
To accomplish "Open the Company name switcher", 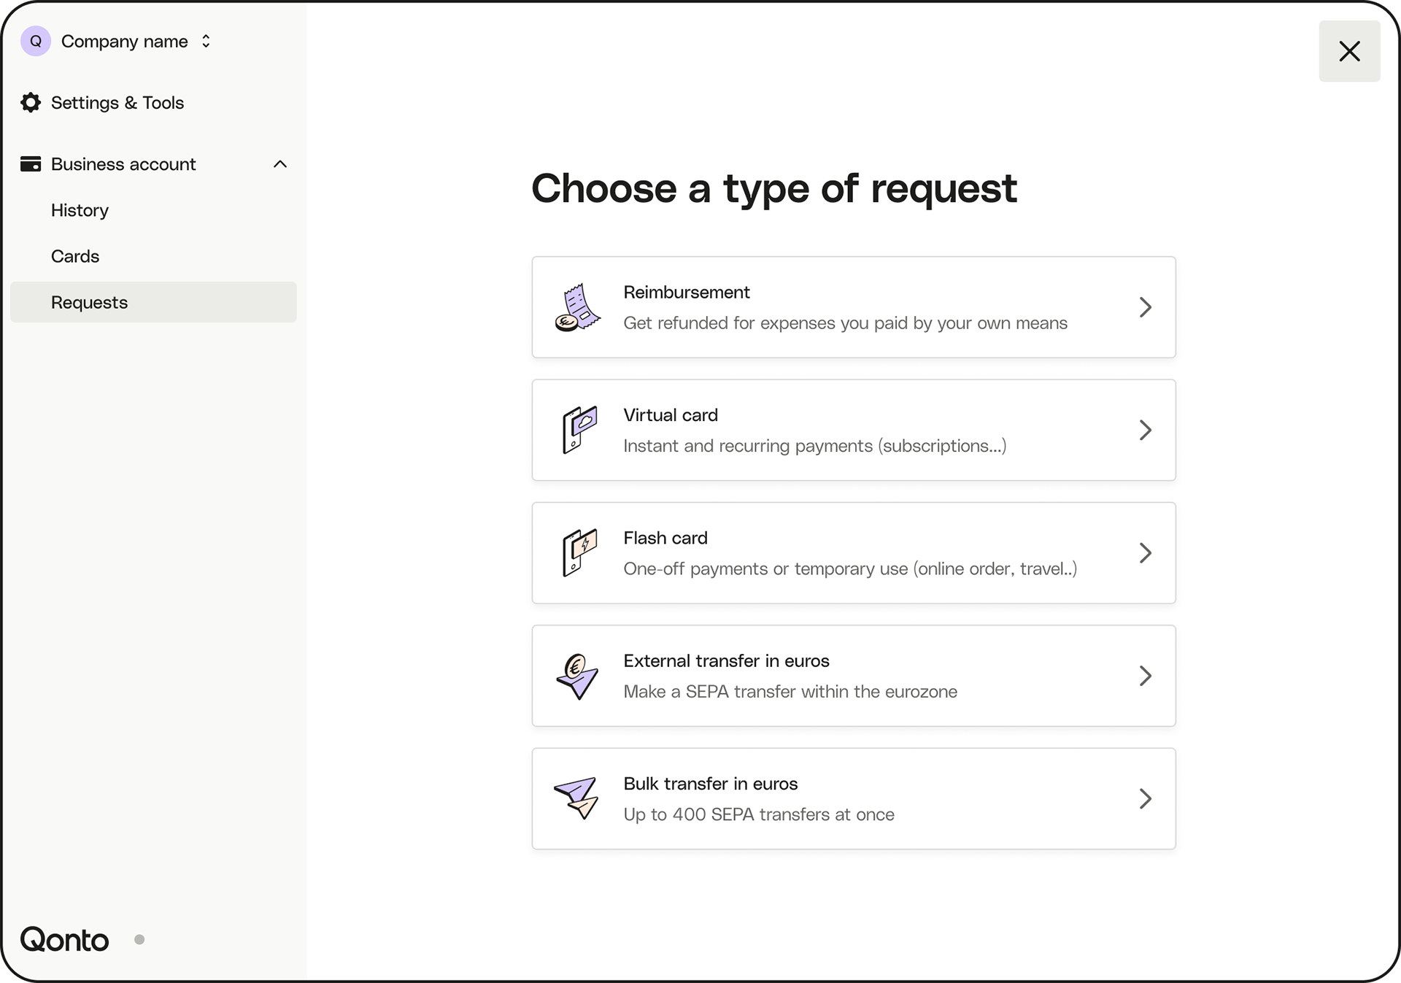I will (x=136, y=42).
